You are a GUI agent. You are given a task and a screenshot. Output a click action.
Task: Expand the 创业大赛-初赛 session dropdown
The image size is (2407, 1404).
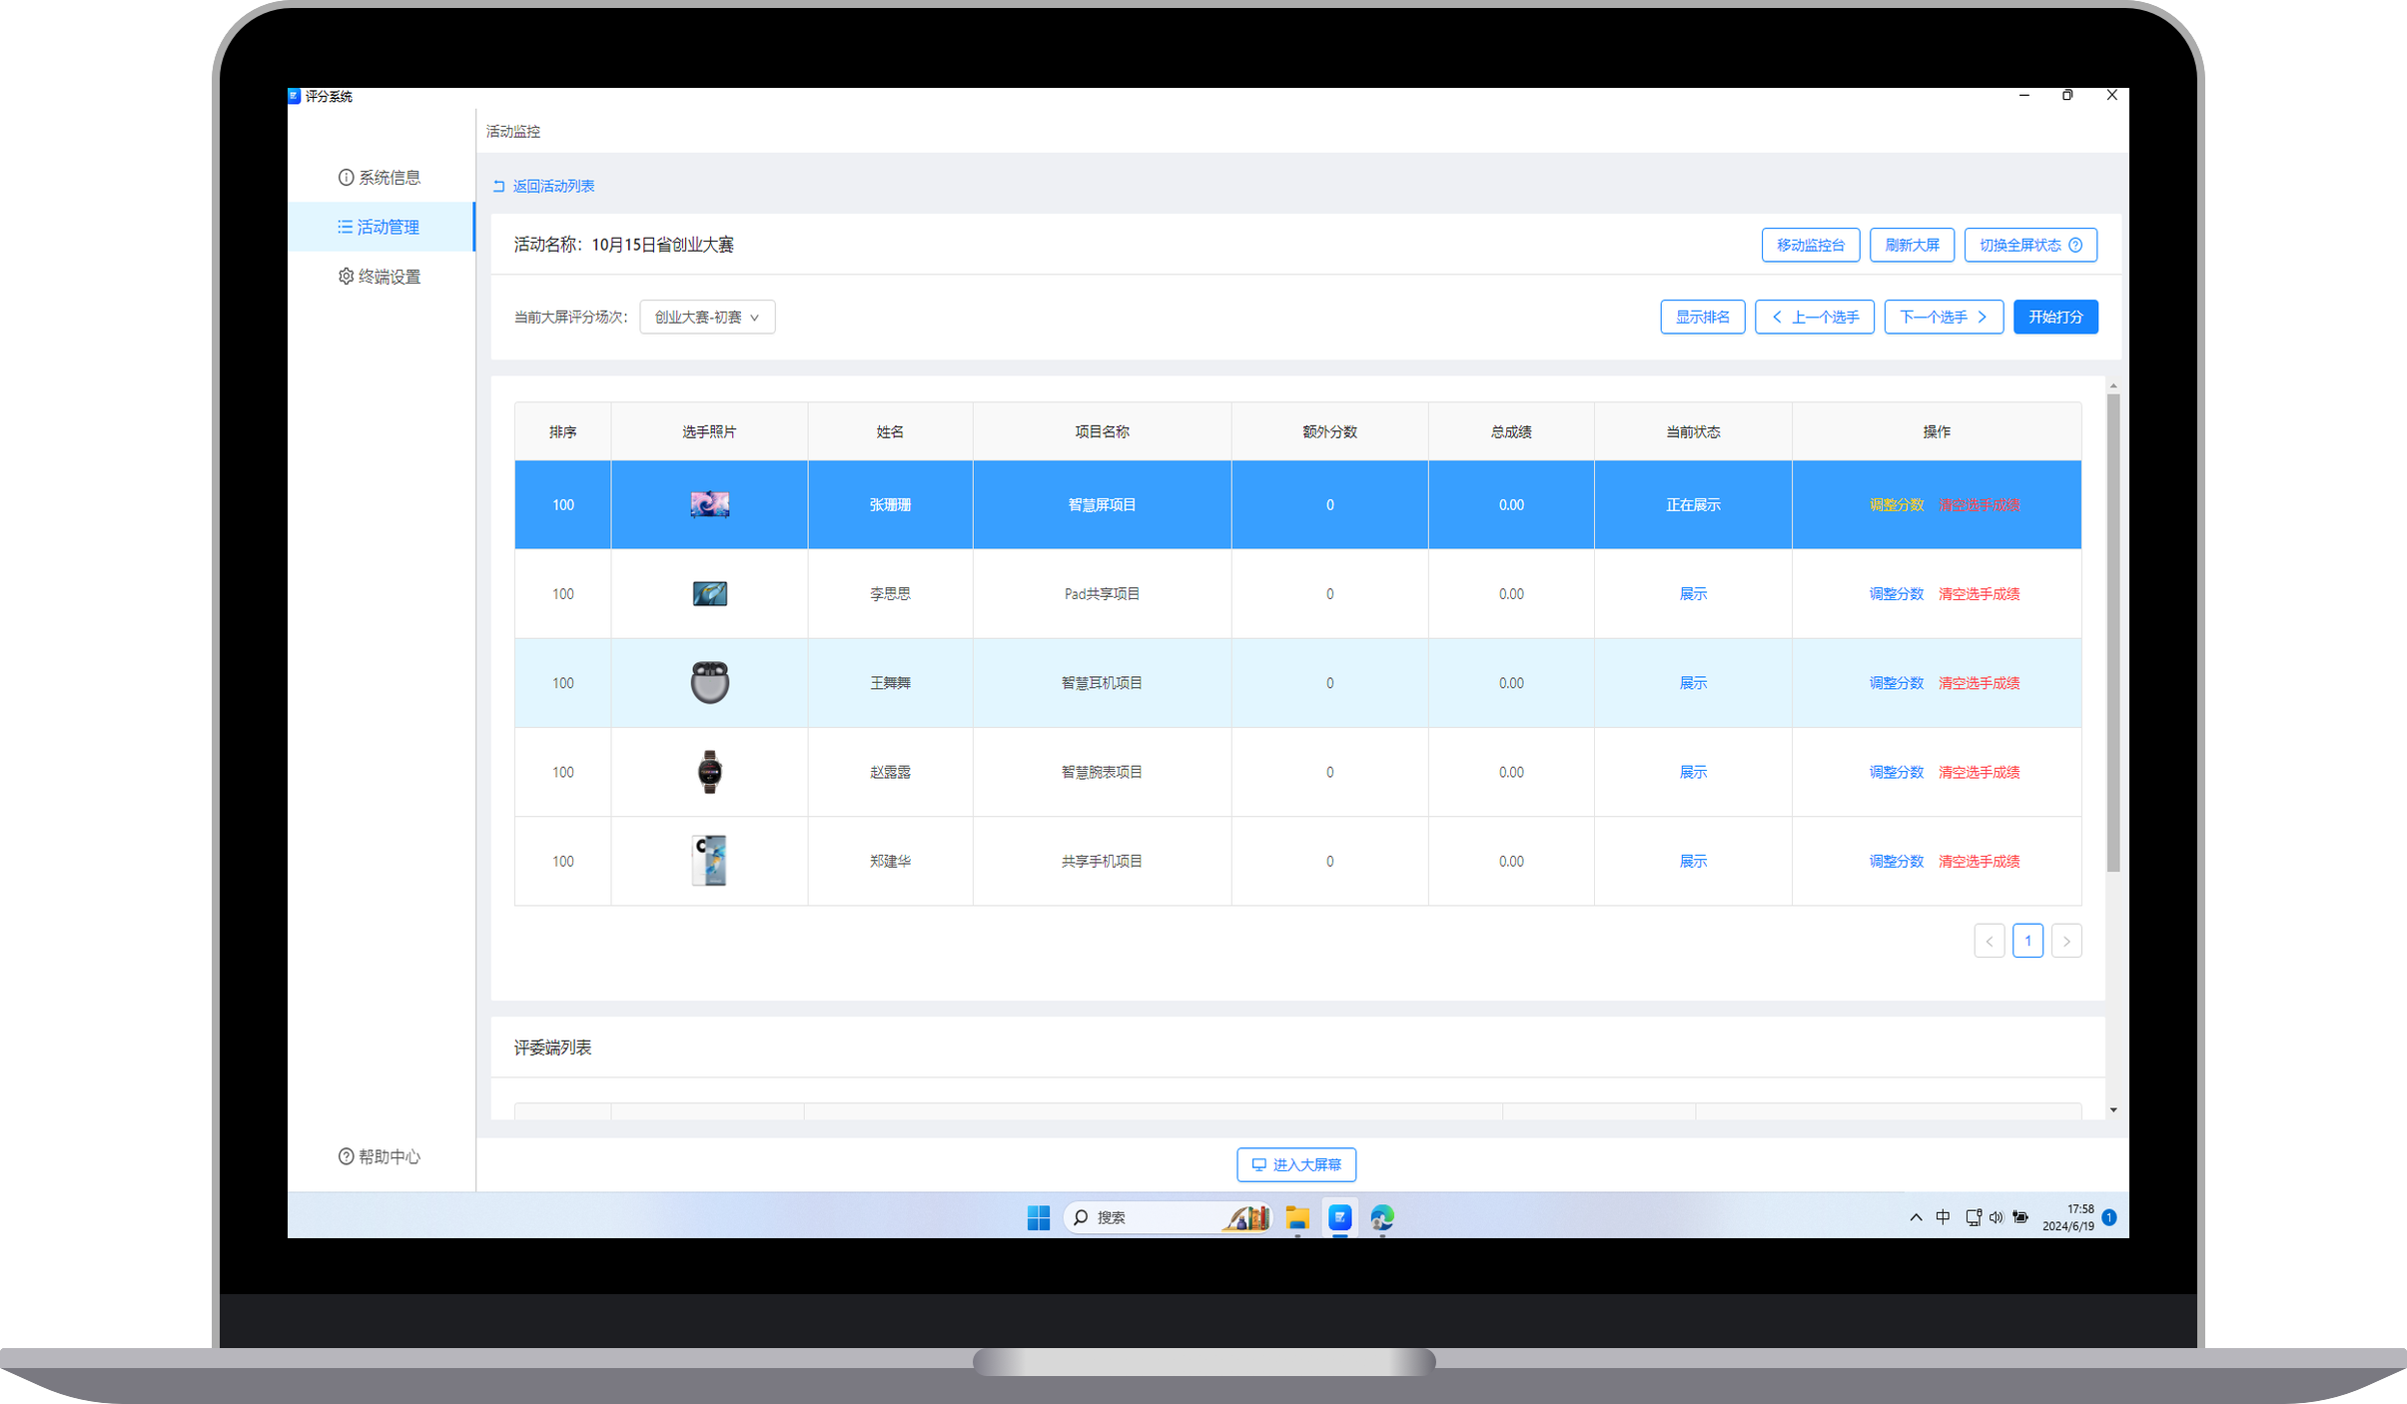point(707,318)
